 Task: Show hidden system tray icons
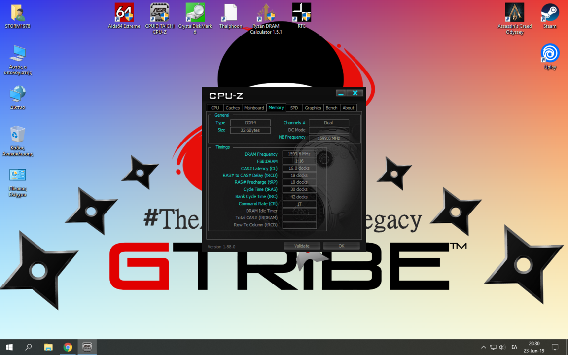point(483,347)
